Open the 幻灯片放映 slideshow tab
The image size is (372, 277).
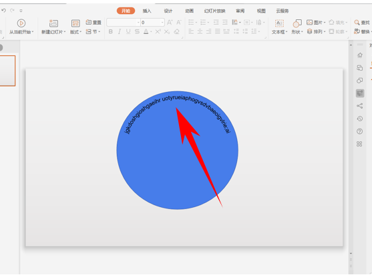pos(214,11)
